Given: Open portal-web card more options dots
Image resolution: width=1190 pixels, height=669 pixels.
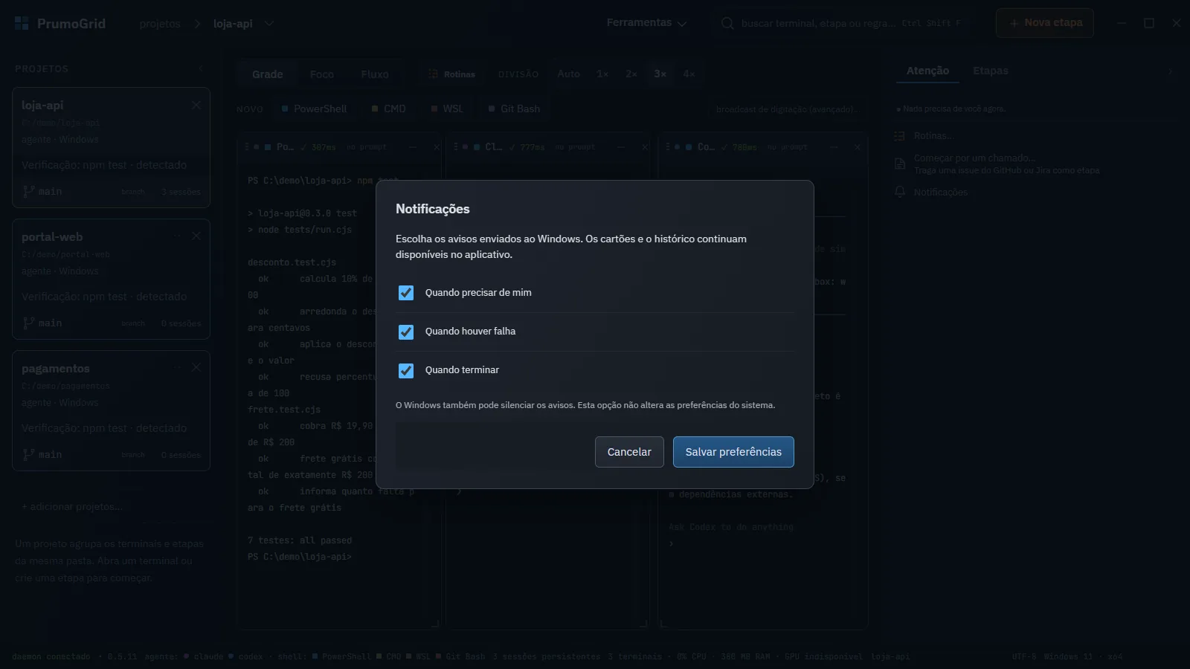Looking at the screenshot, I should click(x=177, y=236).
